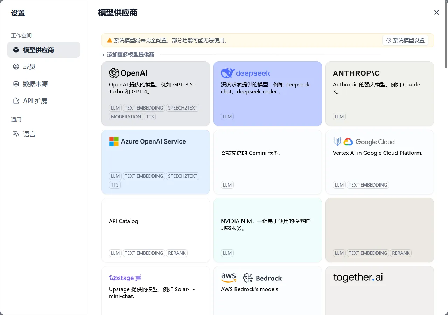Image resolution: width=448 pixels, height=315 pixels.
Task: Click the 工作空间 section label
Action: tap(21, 35)
